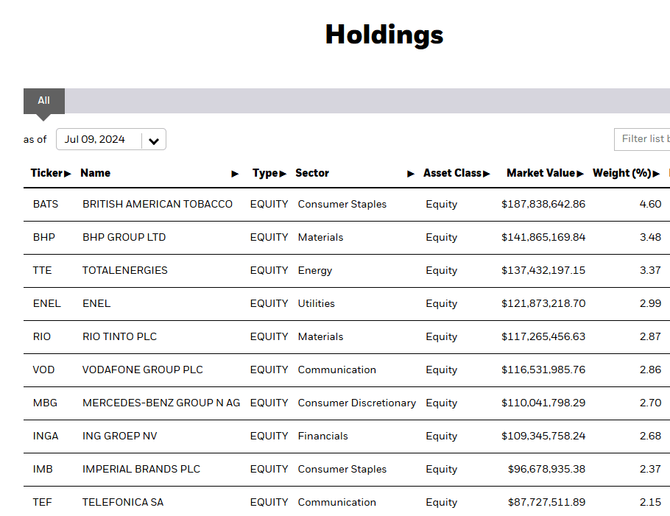Open the BRITISH AMERICAN TOBACCO holding entry
670x516 pixels.
pyautogui.click(x=157, y=204)
